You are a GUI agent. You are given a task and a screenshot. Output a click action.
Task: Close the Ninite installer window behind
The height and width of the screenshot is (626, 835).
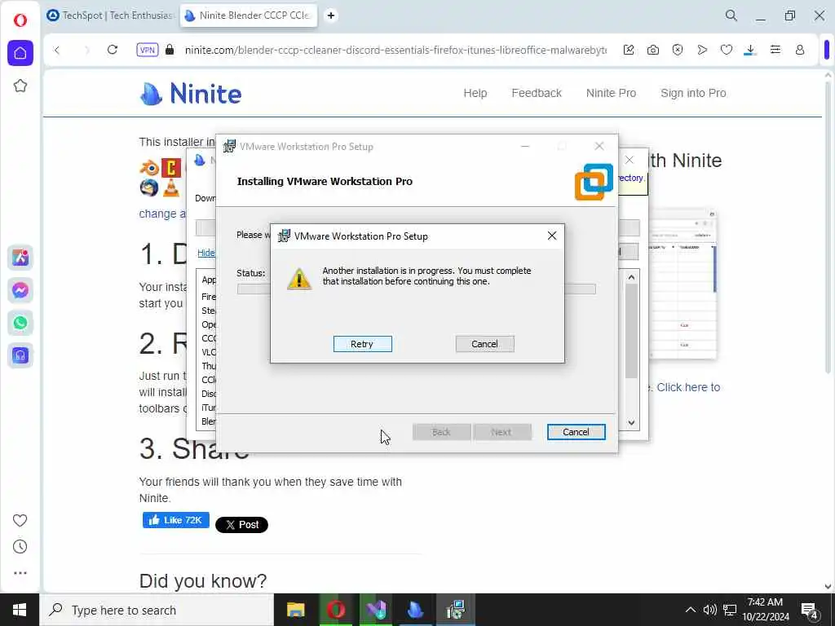click(629, 160)
